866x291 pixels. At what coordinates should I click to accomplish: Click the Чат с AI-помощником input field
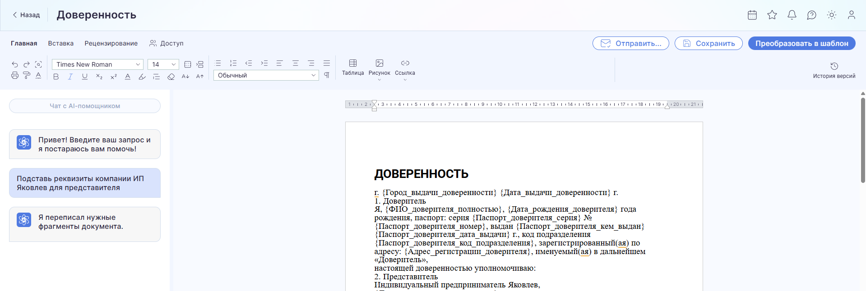tap(85, 106)
